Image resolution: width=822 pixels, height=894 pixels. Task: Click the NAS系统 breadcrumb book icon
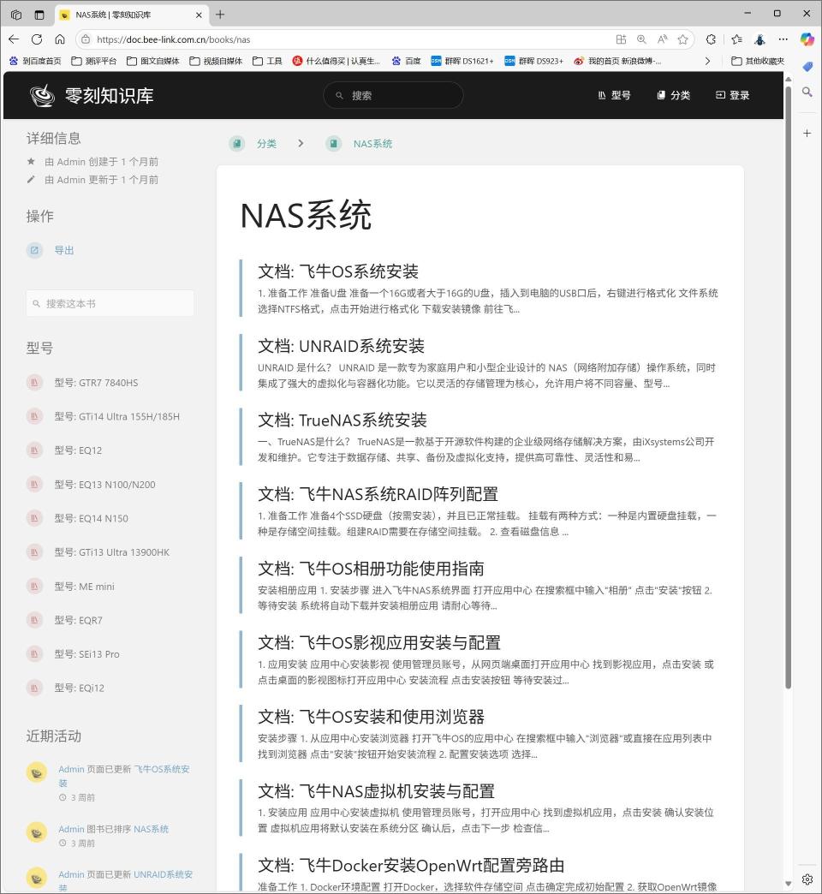pos(333,144)
